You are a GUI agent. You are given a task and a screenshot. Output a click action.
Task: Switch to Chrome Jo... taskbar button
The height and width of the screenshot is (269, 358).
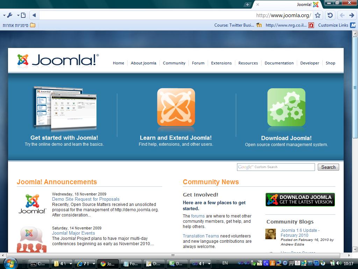pos(108,264)
